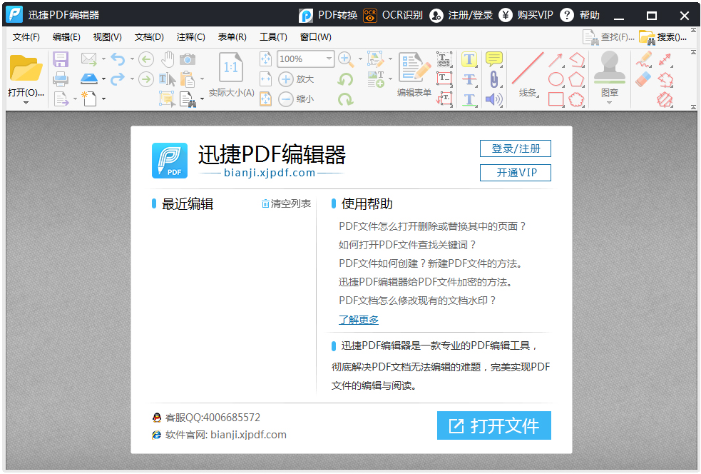The width and height of the screenshot is (701, 474).
Task: Select the 图章 stamp tool
Action: tap(610, 73)
